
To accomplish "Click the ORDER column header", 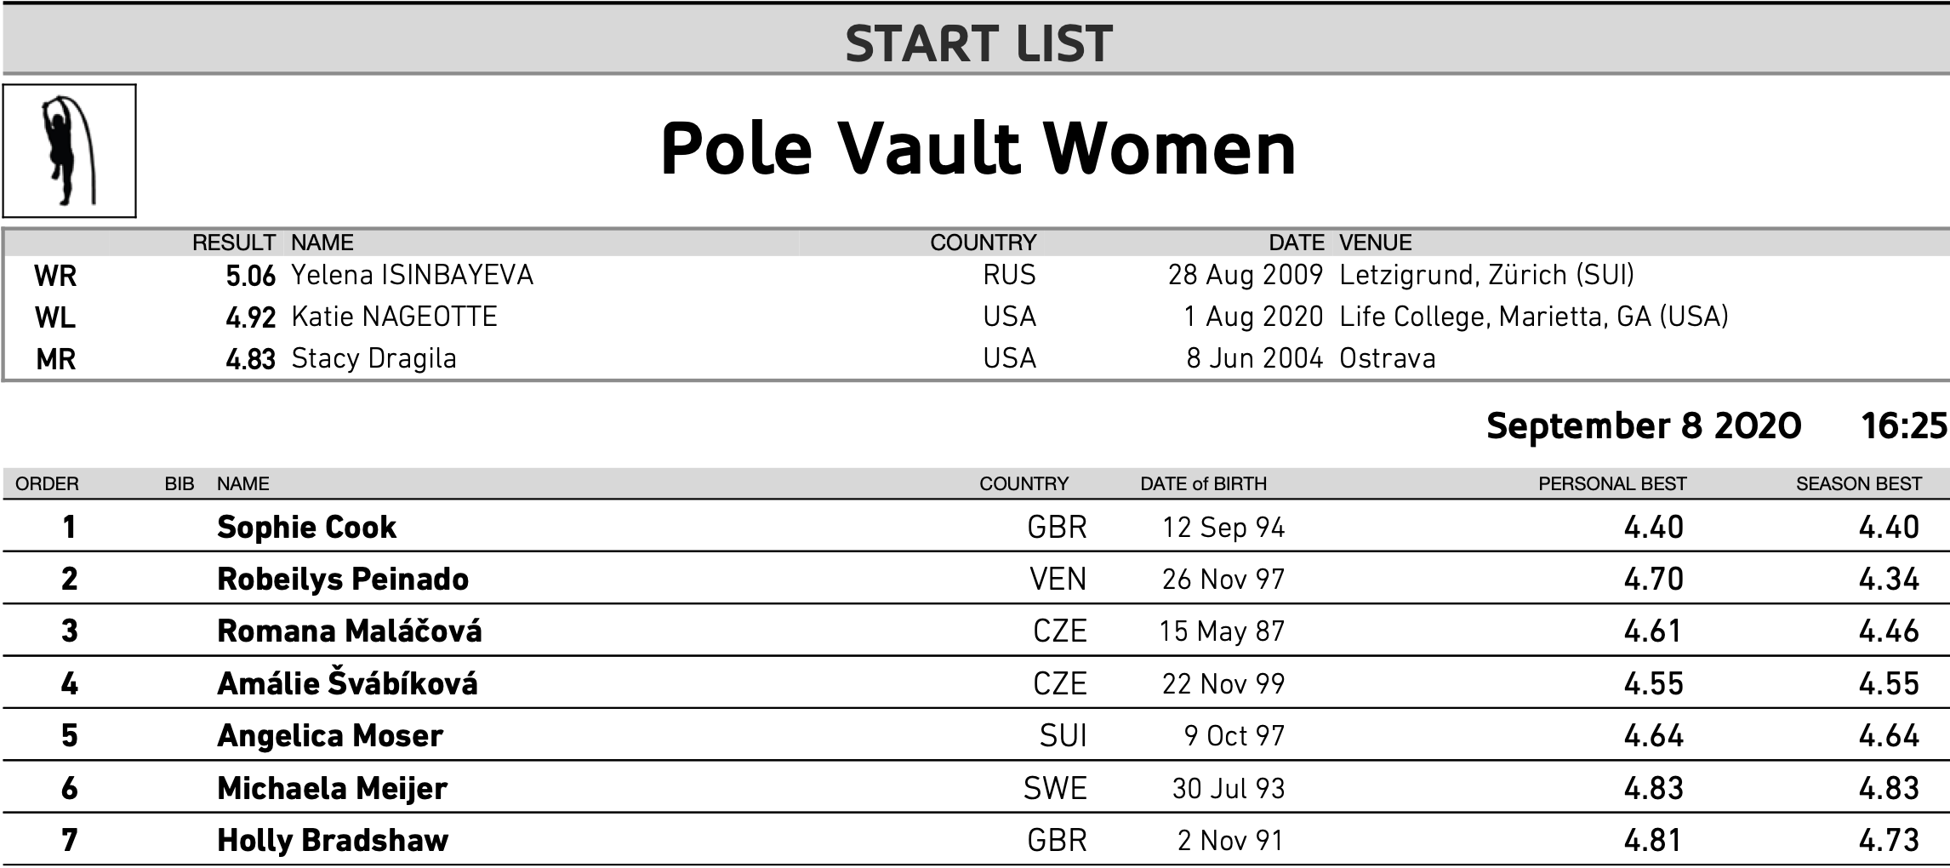I will tap(48, 483).
